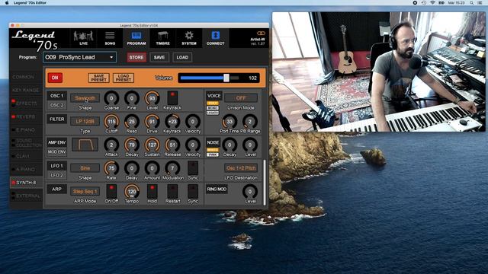Image resolution: width=488 pixels, height=274 pixels.
Task: Switch to the PROGRAM page
Action: [x=136, y=38]
